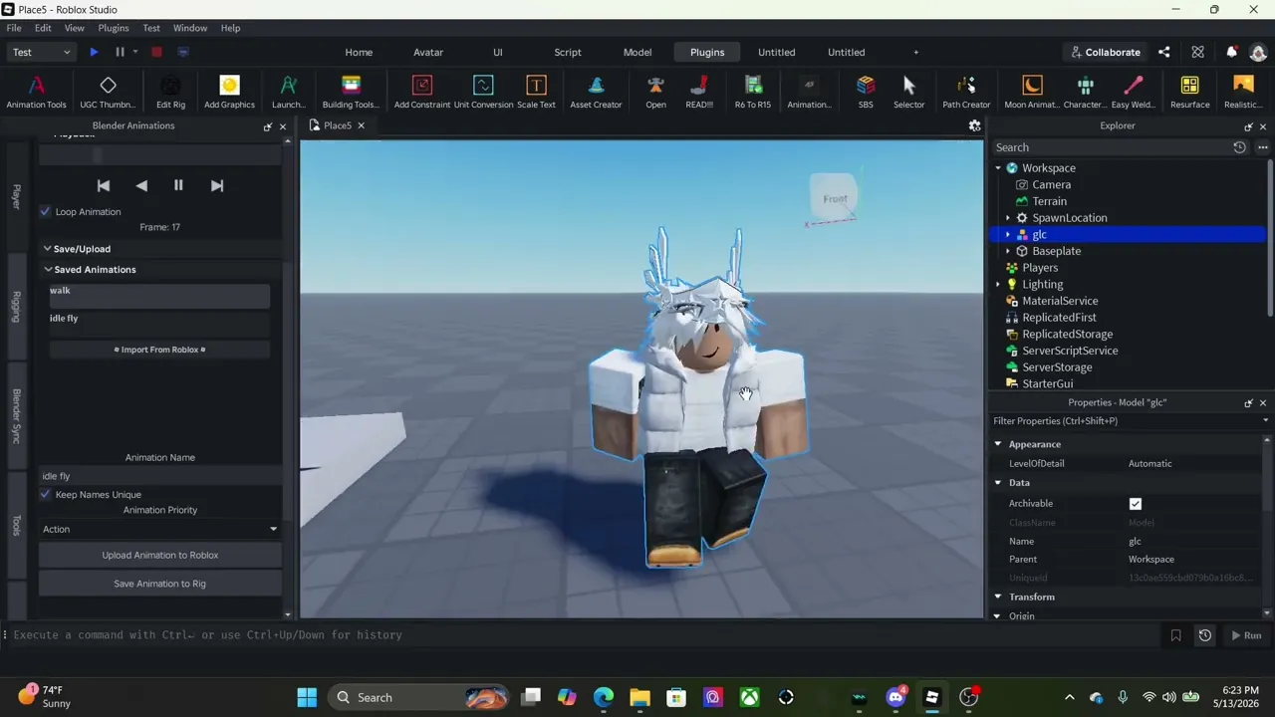
Task: Open the Window menu
Action: (x=190, y=28)
